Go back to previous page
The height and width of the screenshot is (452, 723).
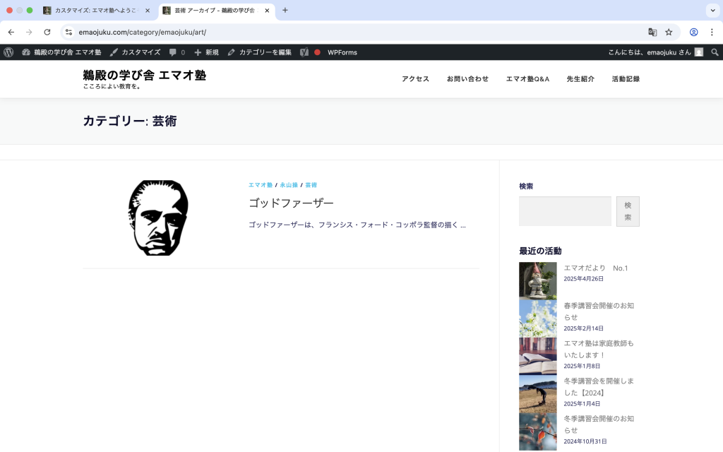11,32
